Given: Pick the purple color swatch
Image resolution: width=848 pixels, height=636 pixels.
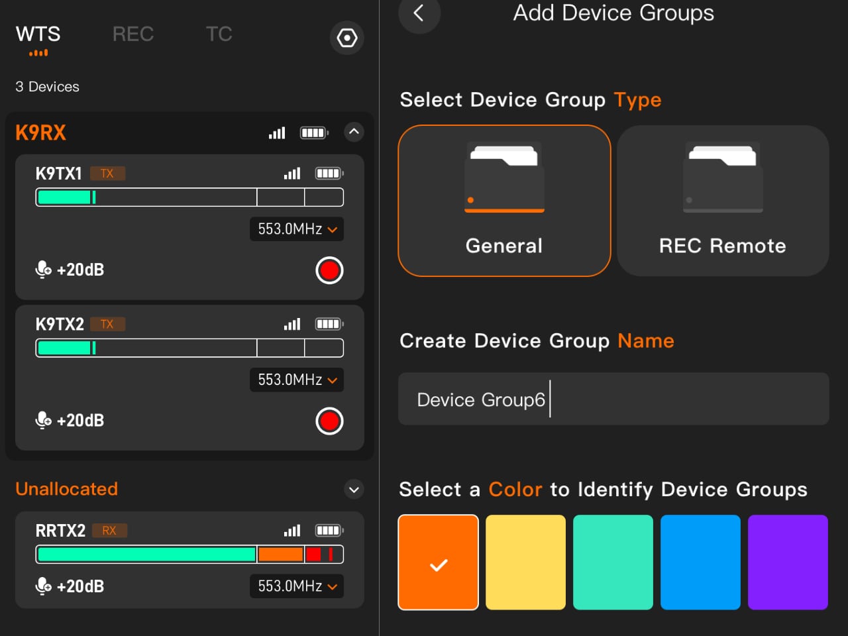Looking at the screenshot, I should [x=788, y=562].
